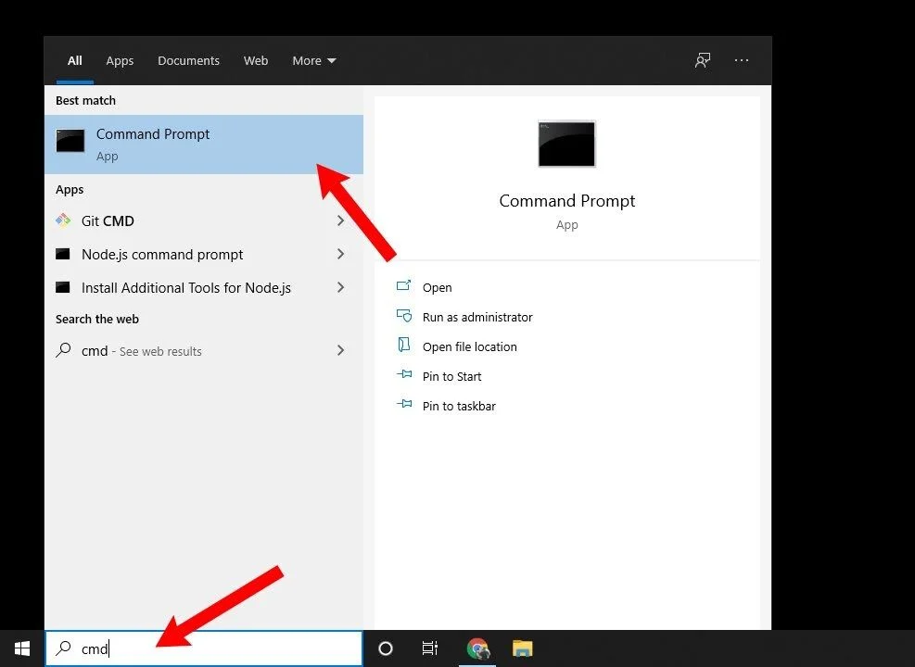Screen dimensions: 915x667
Task: Open Task View from the taskbar
Action: 429,648
